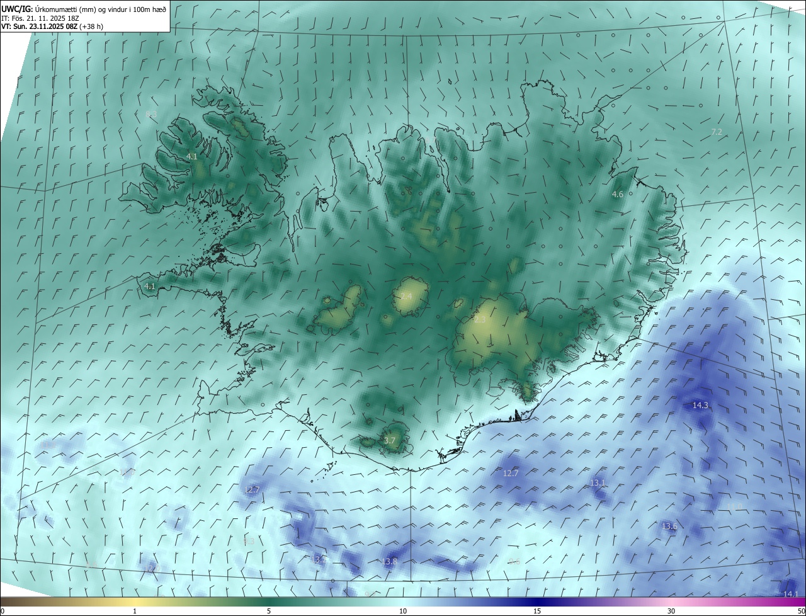Click the 13.6 value label
Viewport: 806px width, 616px height.
tap(669, 526)
